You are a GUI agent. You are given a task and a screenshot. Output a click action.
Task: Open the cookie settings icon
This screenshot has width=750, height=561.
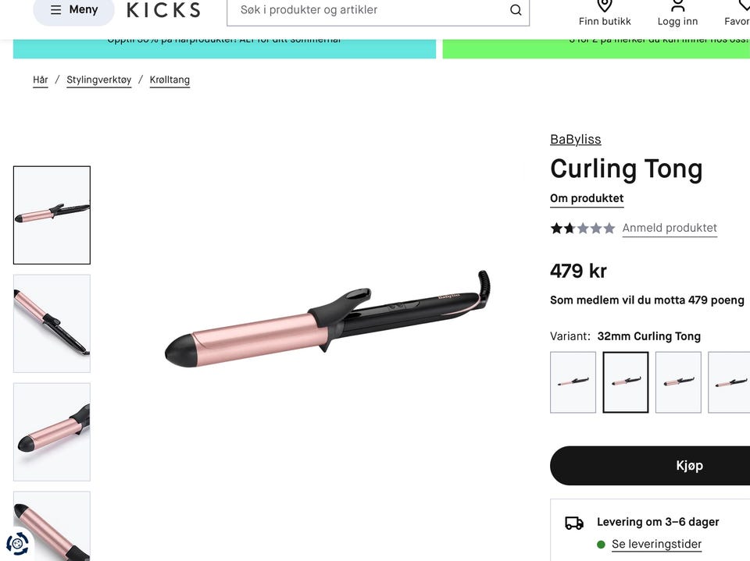[x=17, y=543]
